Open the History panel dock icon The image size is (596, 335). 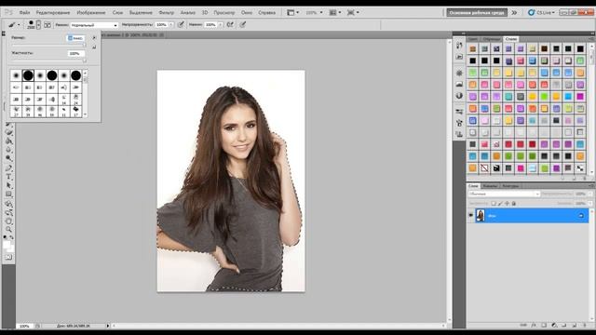click(x=459, y=46)
